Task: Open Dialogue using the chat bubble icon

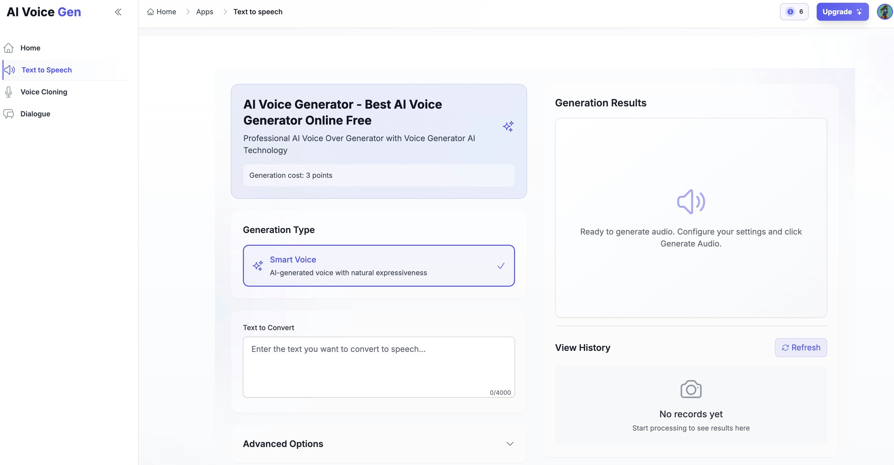Action: (x=9, y=114)
